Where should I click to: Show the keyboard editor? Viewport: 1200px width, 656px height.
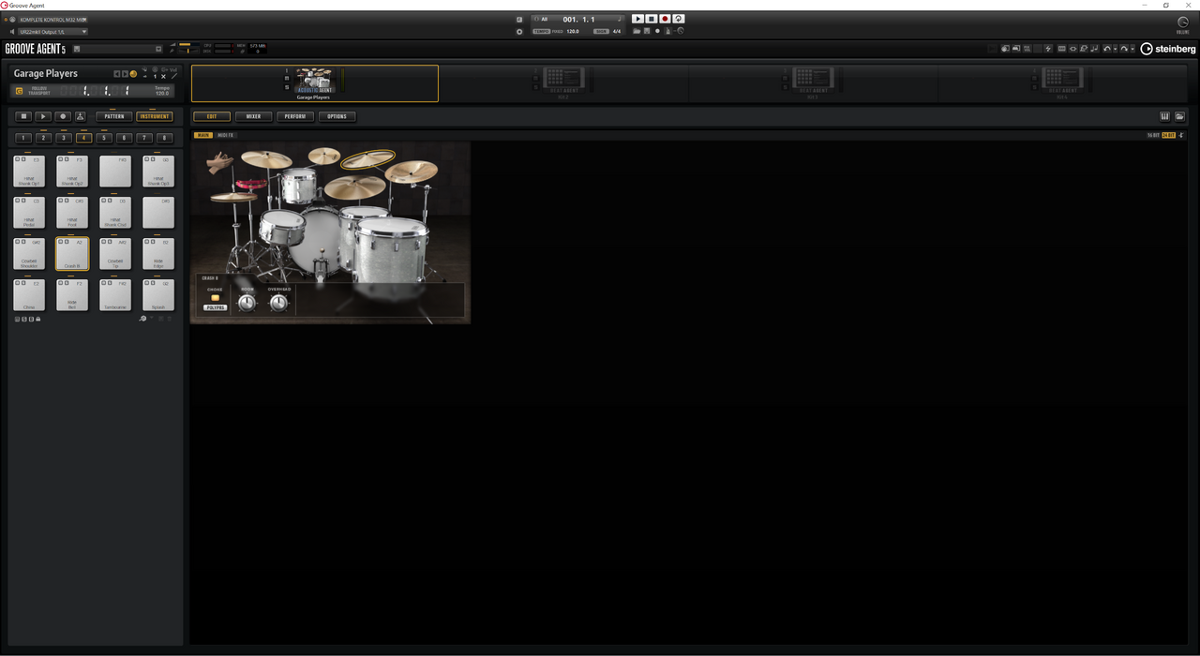(1165, 116)
